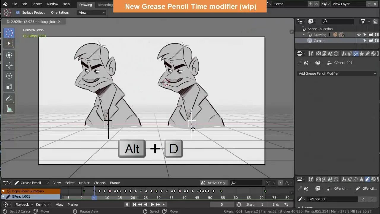Activate the Move tool in toolbar
This screenshot has width=380, height=214.
[9, 65]
